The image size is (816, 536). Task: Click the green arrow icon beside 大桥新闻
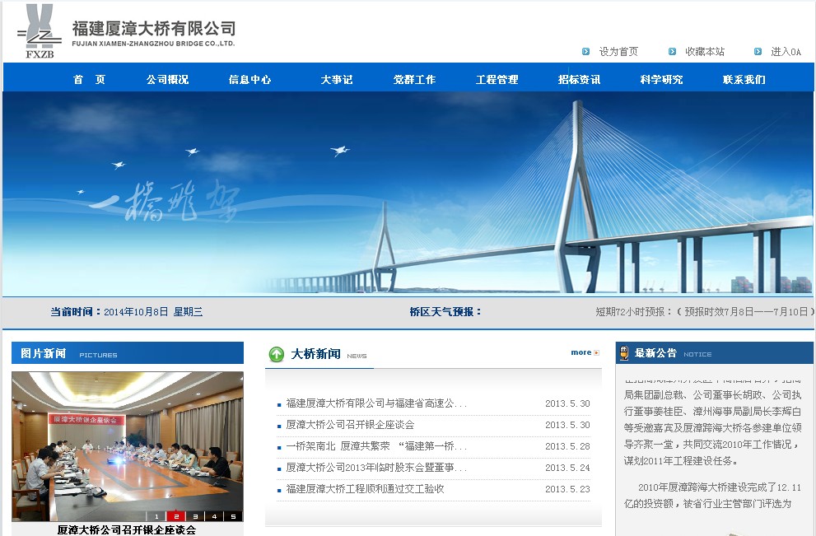click(x=277, y=354)
